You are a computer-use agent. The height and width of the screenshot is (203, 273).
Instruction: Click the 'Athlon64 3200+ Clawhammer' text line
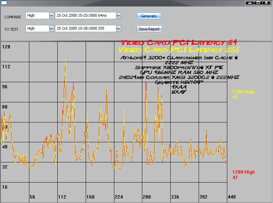point(179,58)
